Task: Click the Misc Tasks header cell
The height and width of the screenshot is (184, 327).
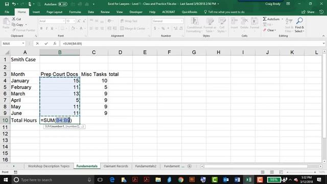Action: [94, 74]
